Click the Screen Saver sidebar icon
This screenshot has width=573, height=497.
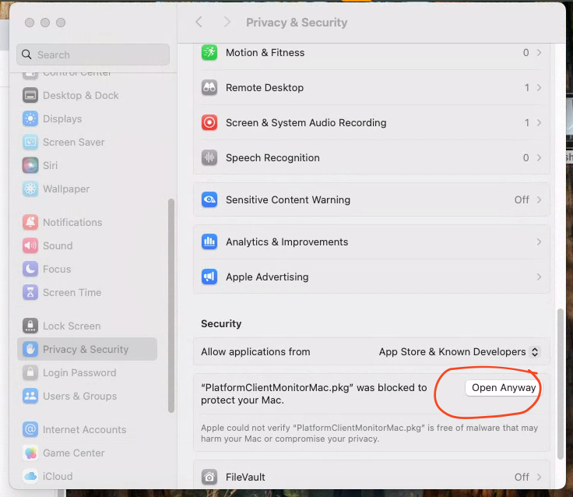pos(30,143)
